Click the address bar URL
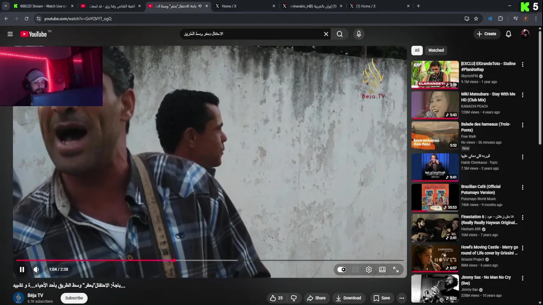This screenshot has width=543, height=305. coord(78,19)
